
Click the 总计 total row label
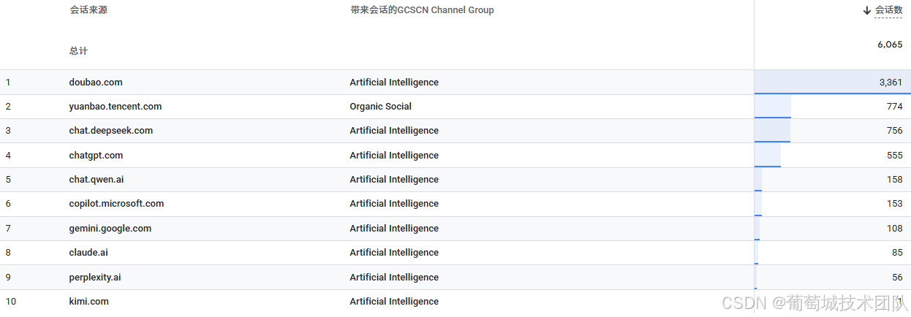[x=79, y=51]
